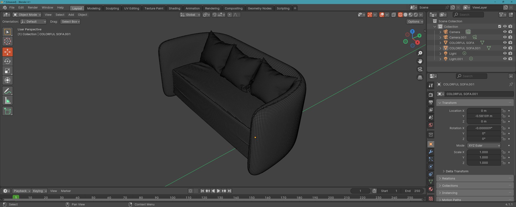Open the Playback popover in timeline
The image size is (516, 207).
21,191
